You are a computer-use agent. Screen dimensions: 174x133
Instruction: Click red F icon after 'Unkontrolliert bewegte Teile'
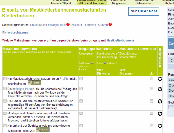click(x=68, y=24)
